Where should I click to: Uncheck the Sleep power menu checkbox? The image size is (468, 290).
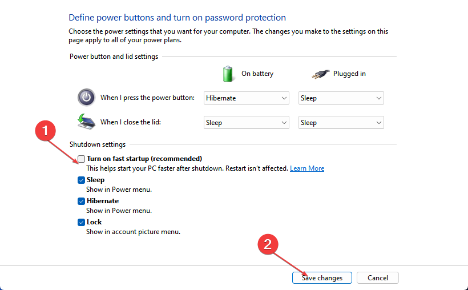81,180
